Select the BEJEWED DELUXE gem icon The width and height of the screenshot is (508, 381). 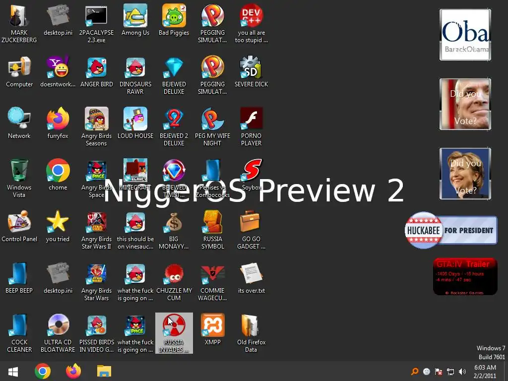tap(174, 75)
